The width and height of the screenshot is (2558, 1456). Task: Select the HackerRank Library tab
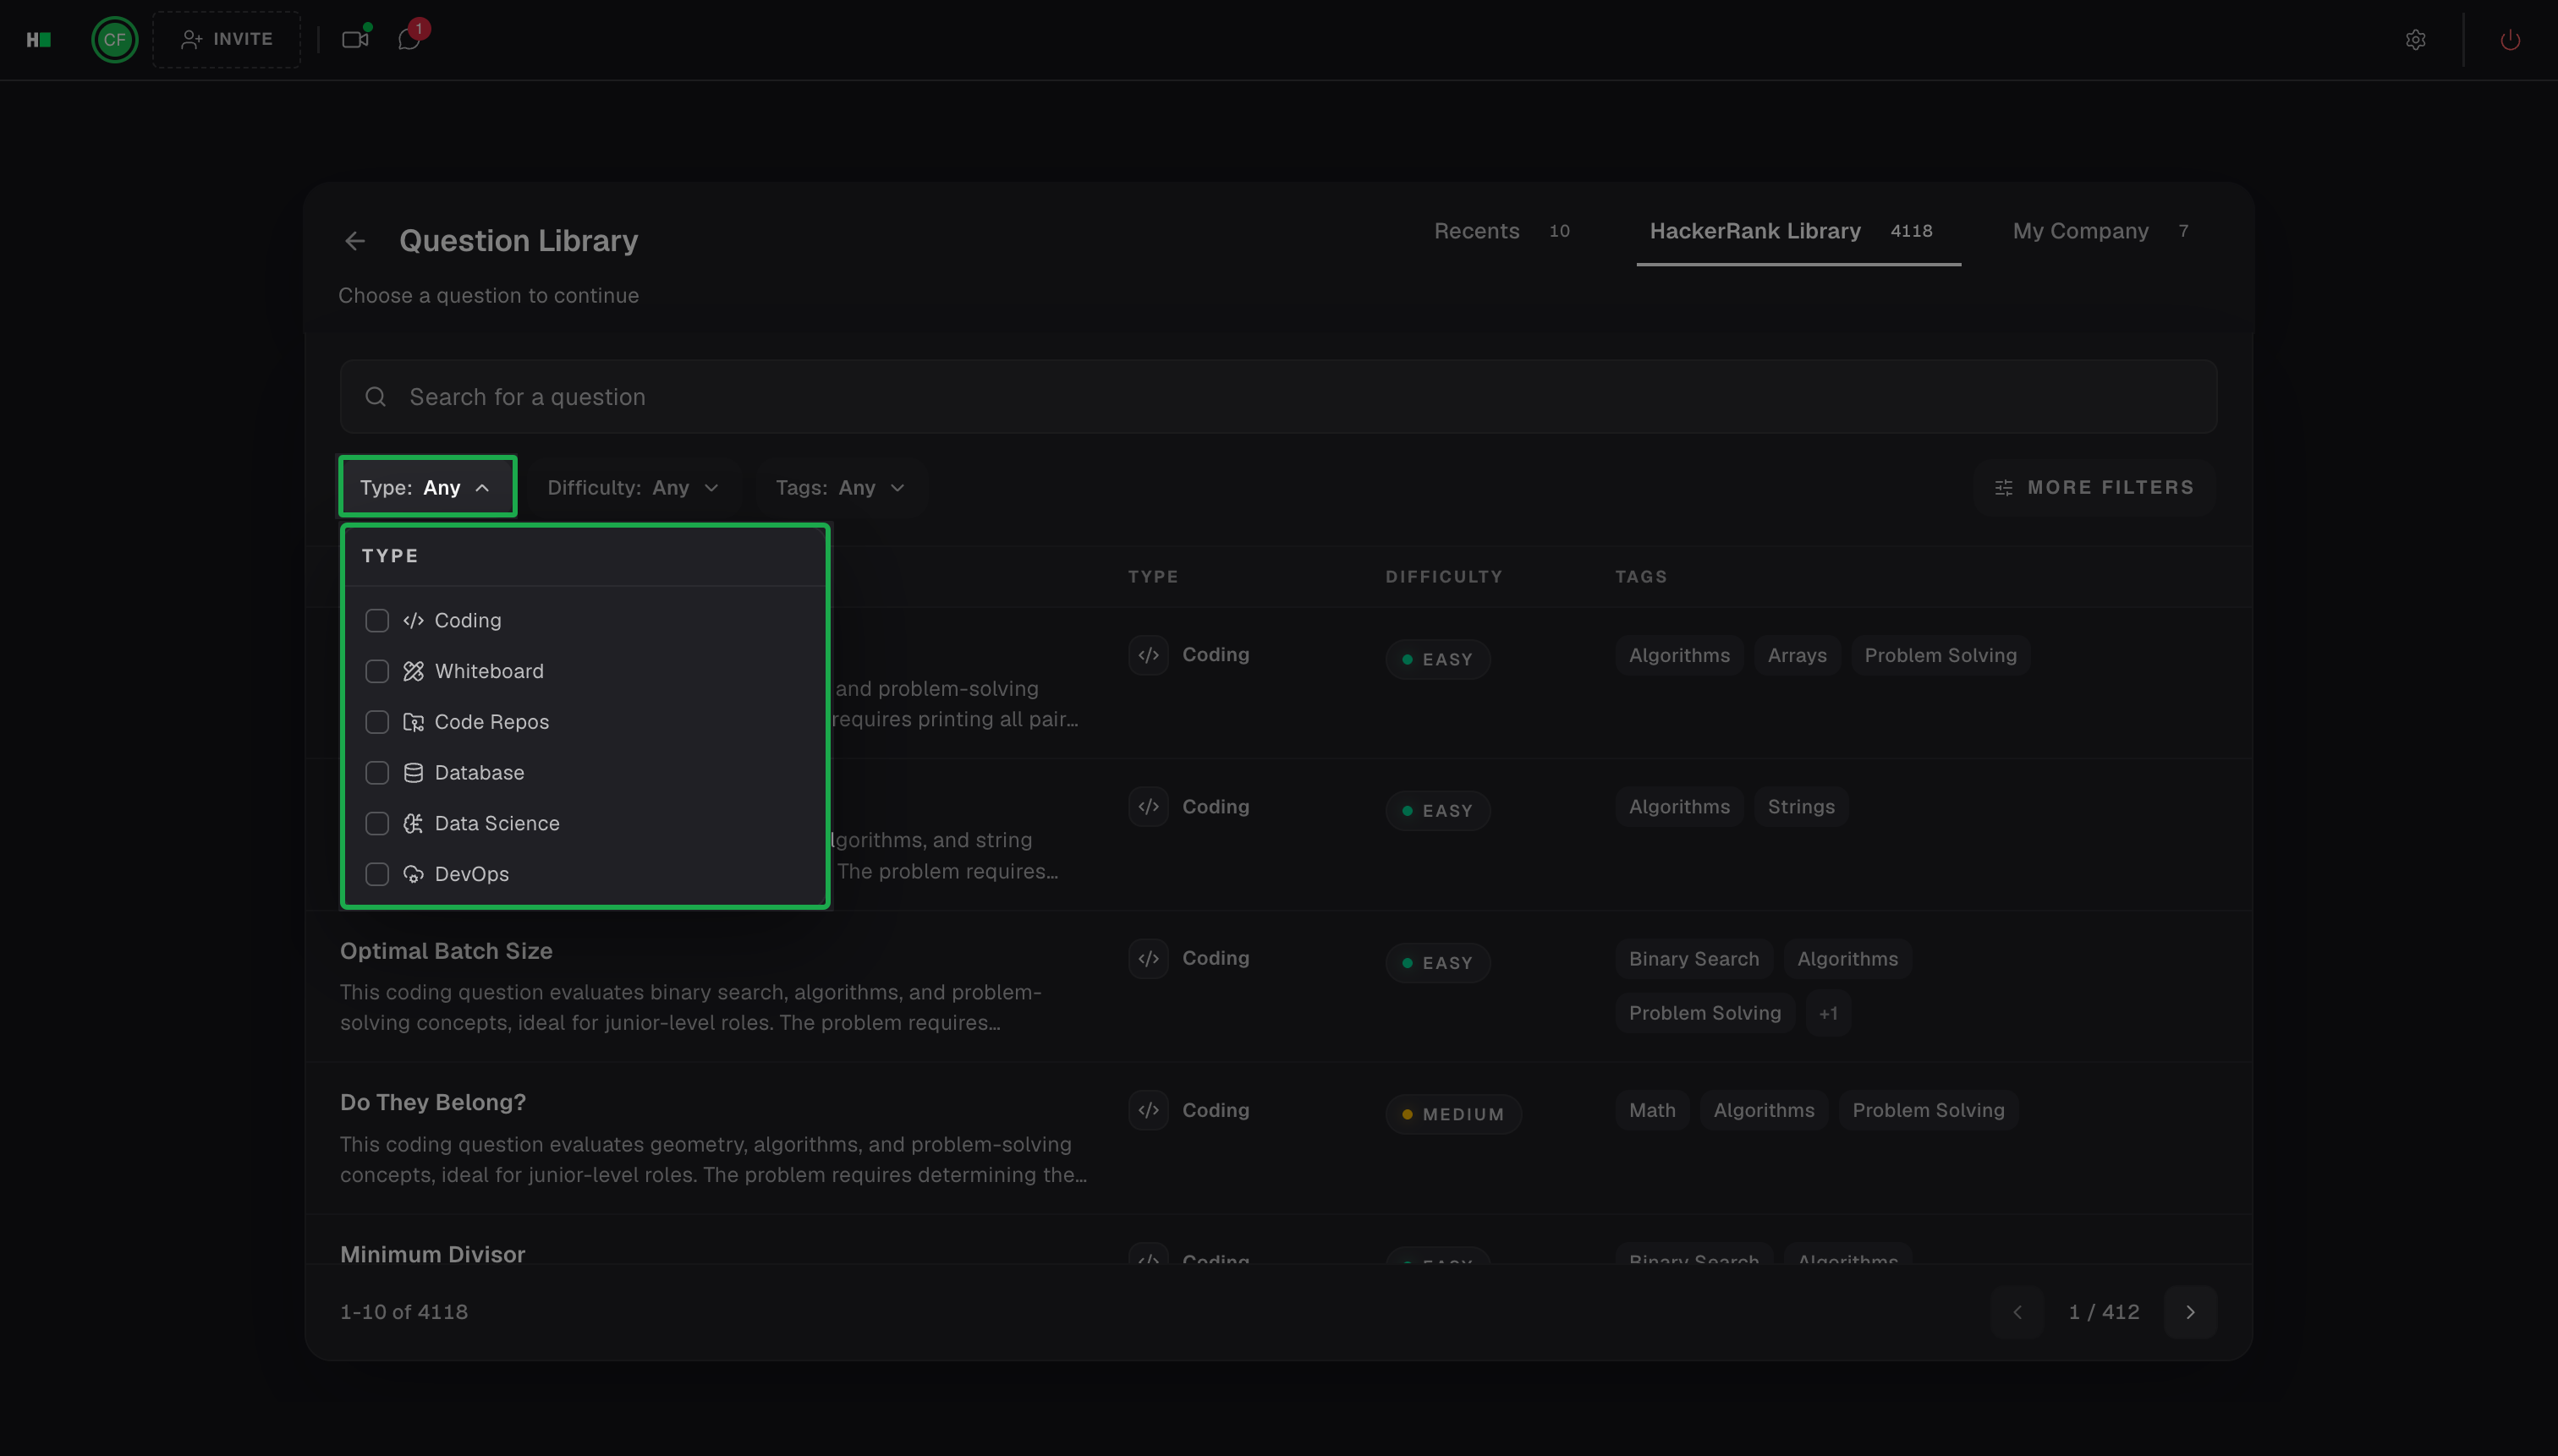point(1798,231)
